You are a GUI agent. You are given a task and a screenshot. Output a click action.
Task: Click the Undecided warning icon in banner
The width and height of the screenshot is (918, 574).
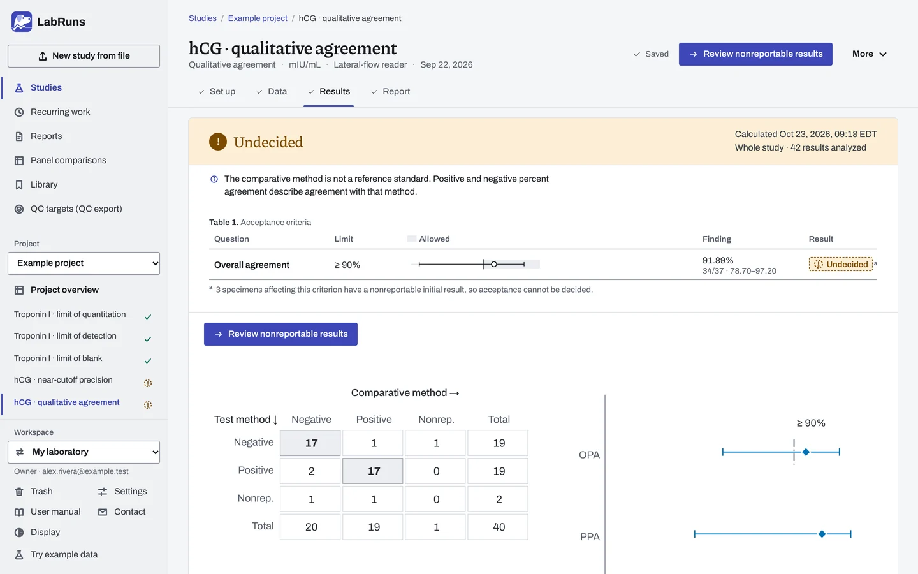[218, 142]
